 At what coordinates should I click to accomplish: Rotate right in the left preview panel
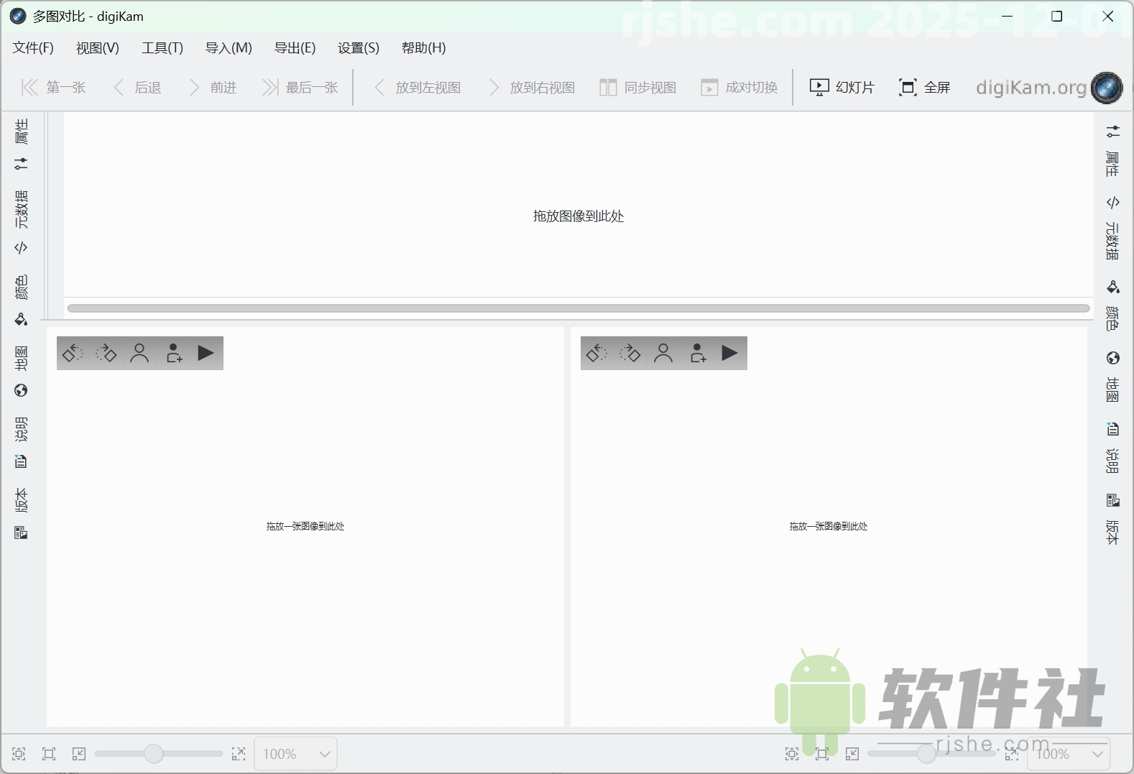(x=106, y=353)
